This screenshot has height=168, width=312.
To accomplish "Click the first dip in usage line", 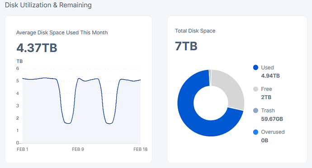I will point(68,123).
